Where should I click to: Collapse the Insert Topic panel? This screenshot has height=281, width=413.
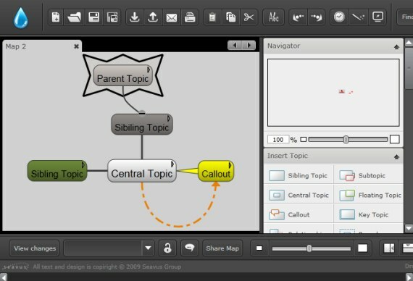(396, 157)
